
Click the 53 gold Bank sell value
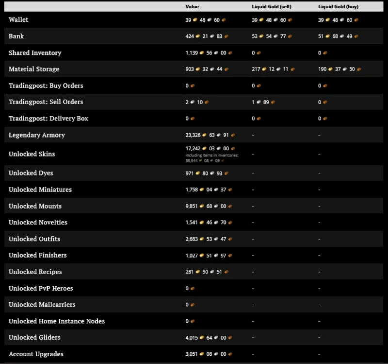coord(255,36)
